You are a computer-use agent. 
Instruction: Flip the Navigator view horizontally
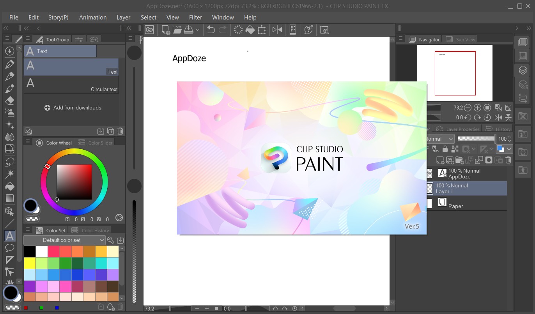point(498,117)
